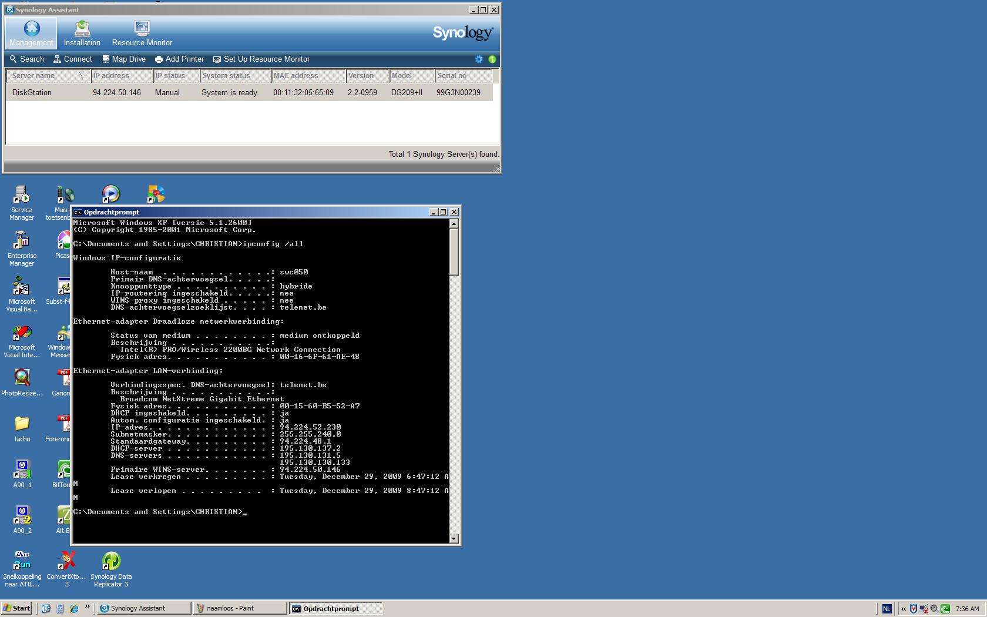This screenshot has height=617, width=987.
Task: Click the IP address column header
Action: point(122,76)
